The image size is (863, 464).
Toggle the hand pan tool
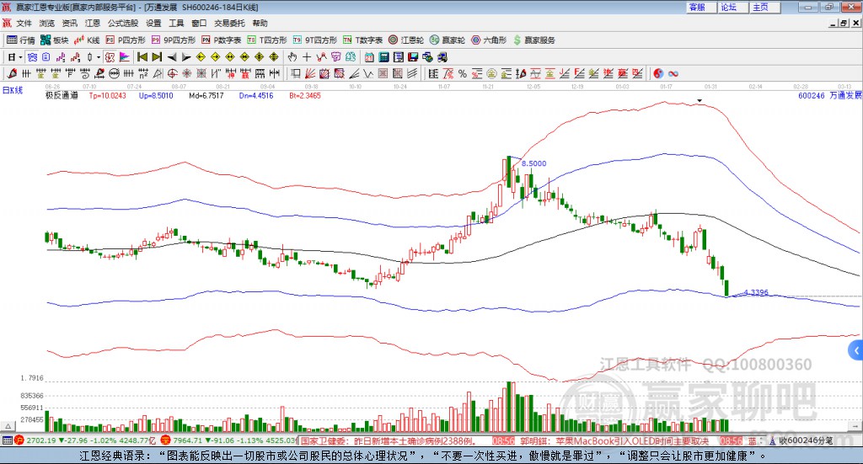pyautogui.click(x=292, y=56)
